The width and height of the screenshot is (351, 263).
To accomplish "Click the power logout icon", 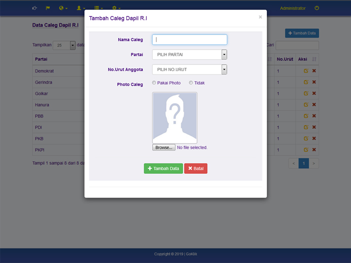I will point(317,8).
